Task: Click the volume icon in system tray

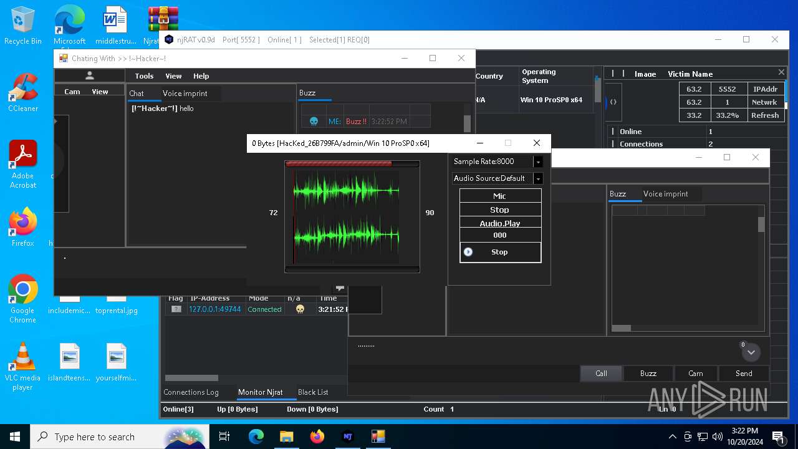Action: [x=718, y=437]
